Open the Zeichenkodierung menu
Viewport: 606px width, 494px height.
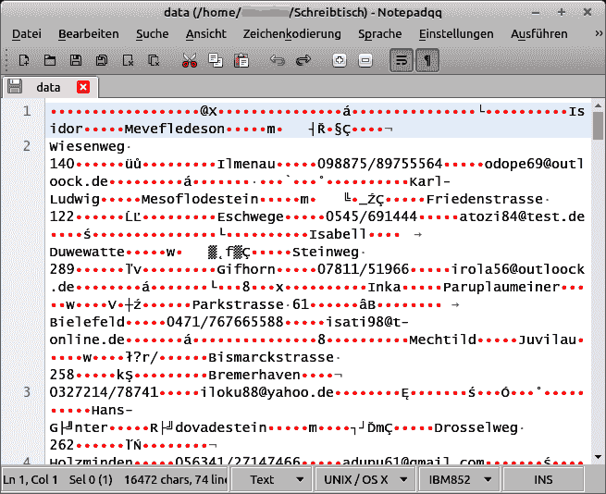click(291, 34)
